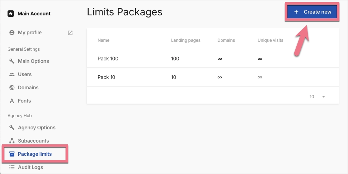Click the Fonts letter A icon

(12, 101)
